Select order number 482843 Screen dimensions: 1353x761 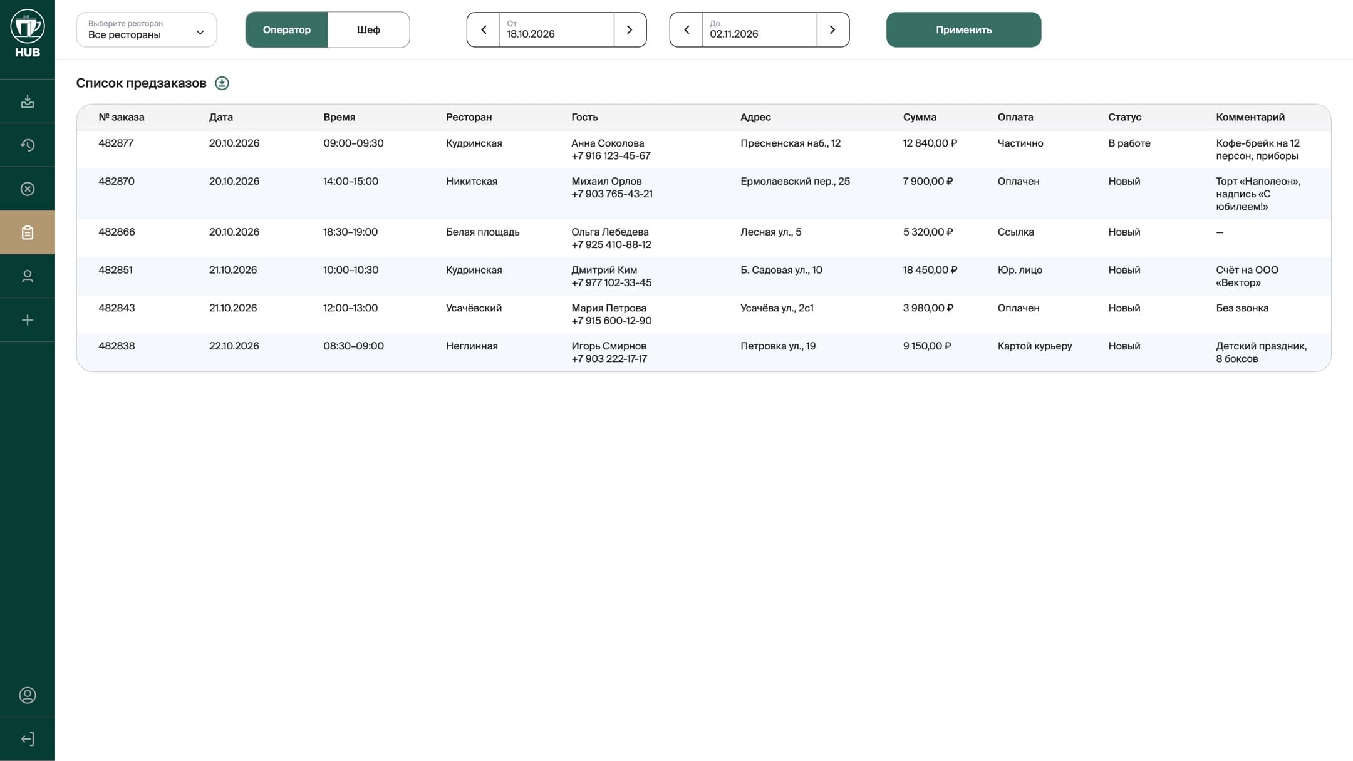117,308
